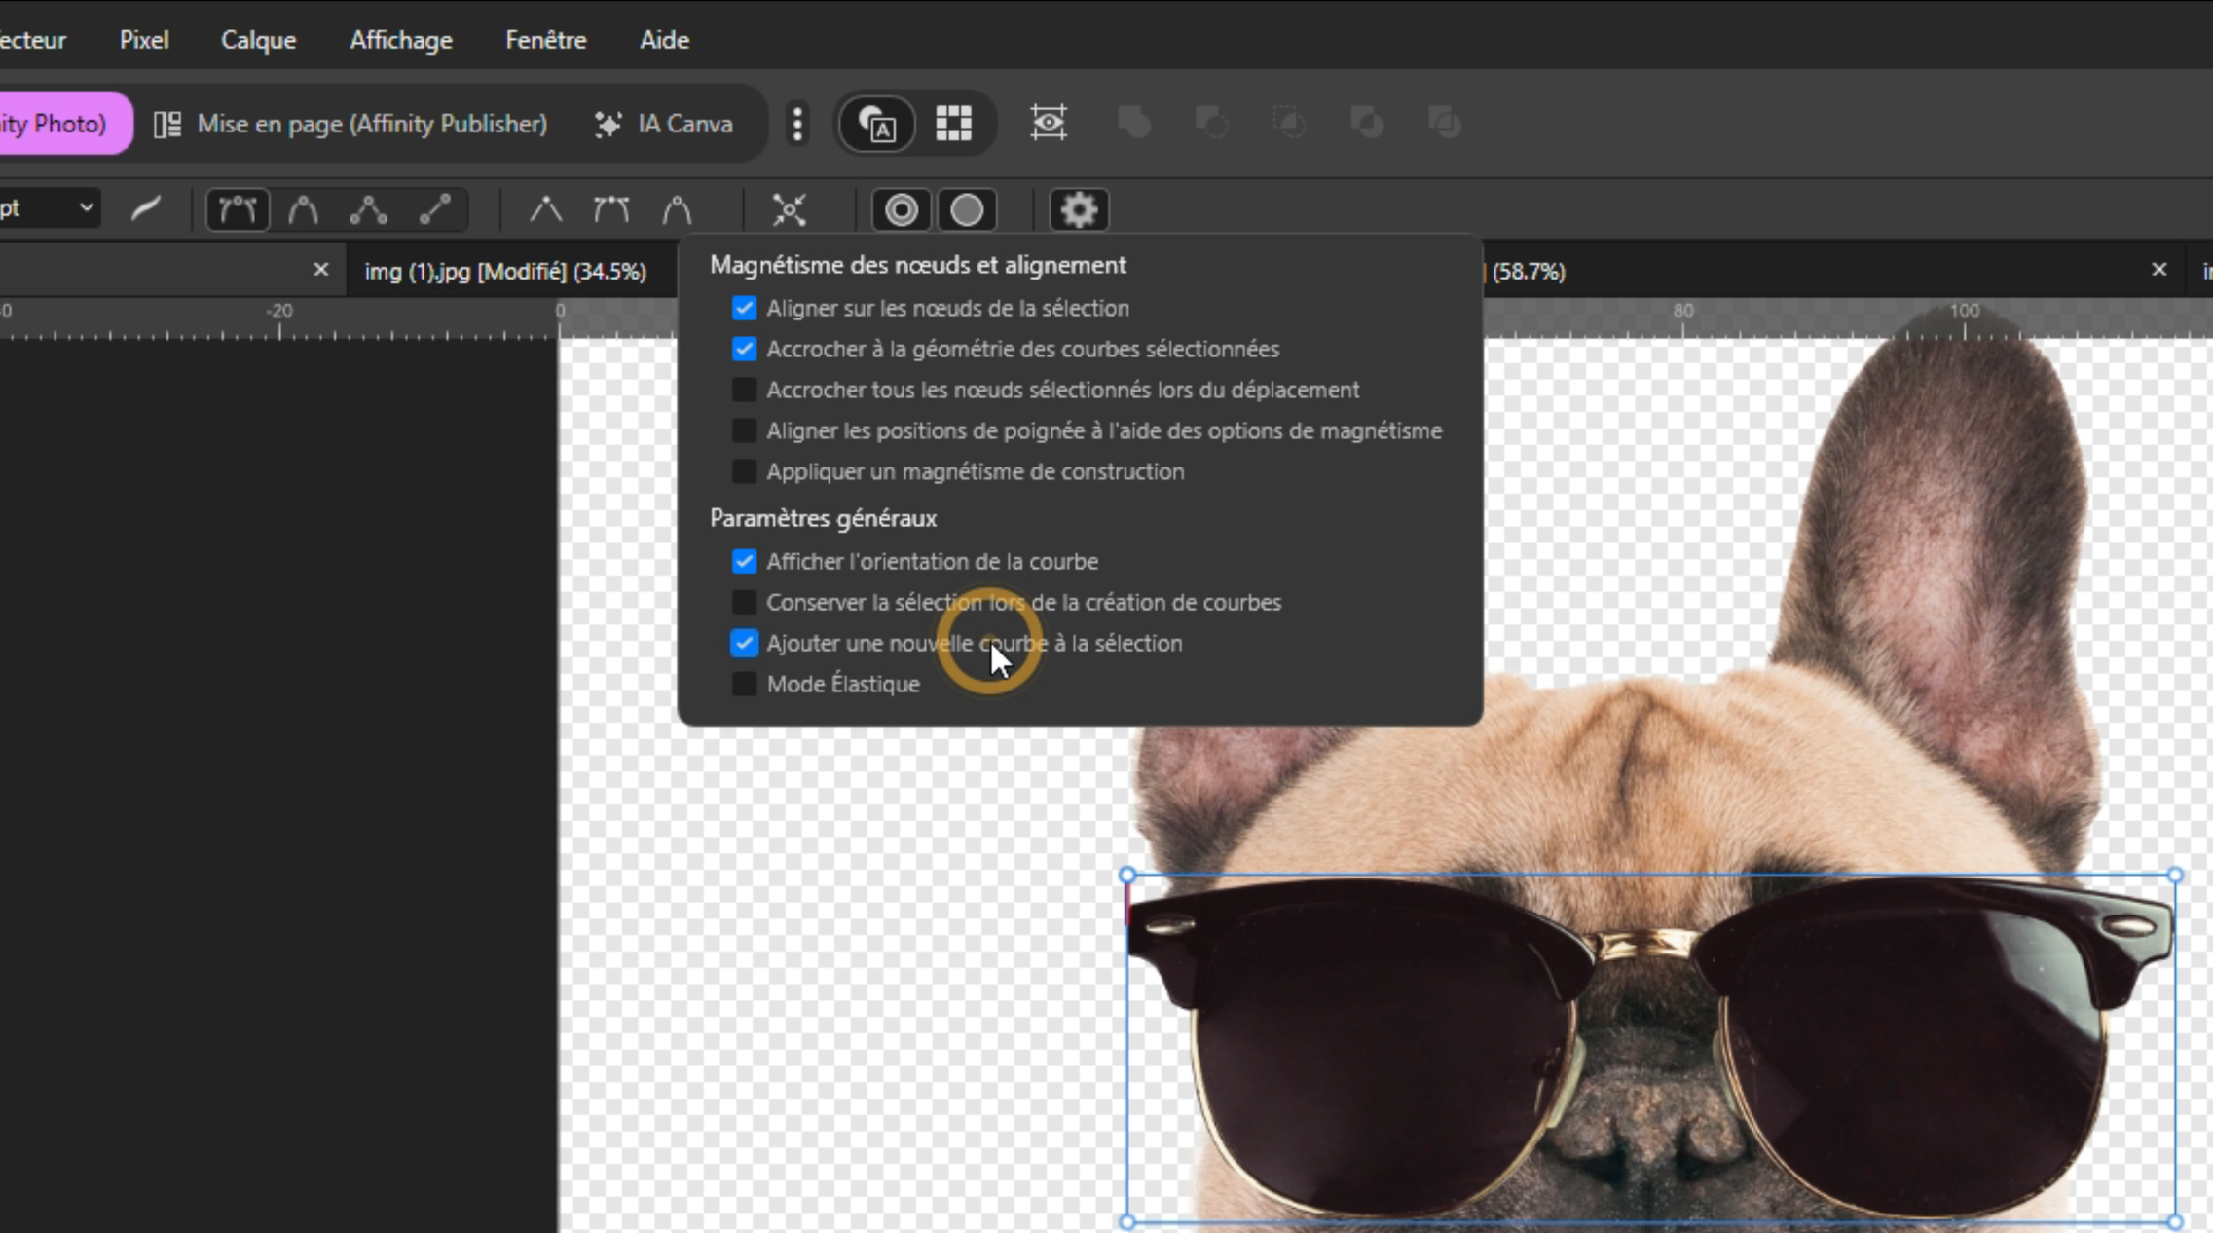The image size is (2213, 1233).
Task: Enable Mode Élastique checkbox
Action: click(x=744, y=684)
